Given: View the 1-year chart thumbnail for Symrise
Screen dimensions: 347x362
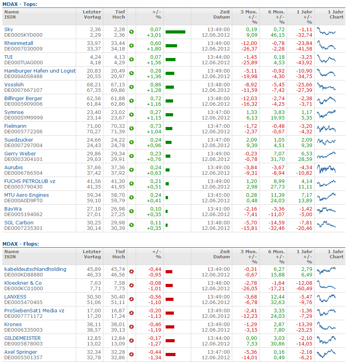Looking at the screenshot, I should point(326,114).
